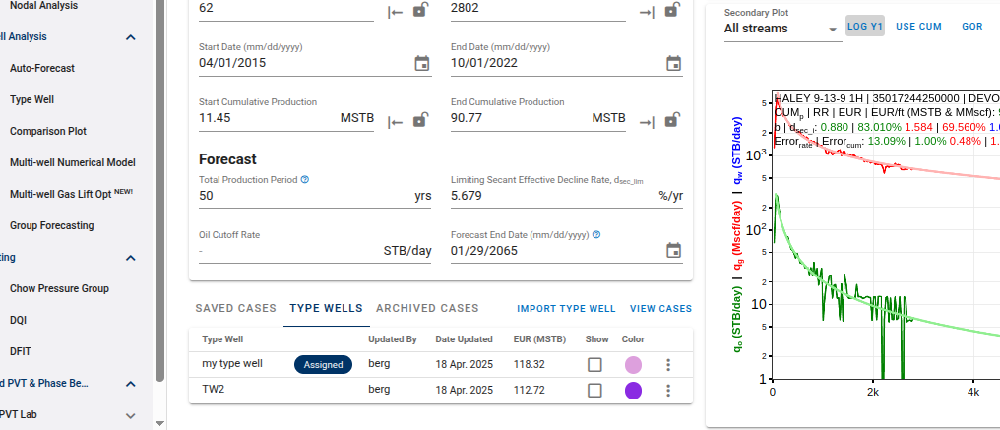Click the View Cases link

[660, 309]
